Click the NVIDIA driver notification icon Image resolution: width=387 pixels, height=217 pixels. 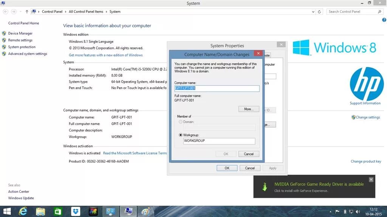265,187
